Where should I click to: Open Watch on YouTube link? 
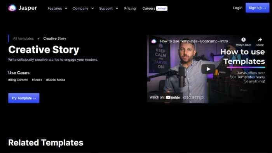(165, 98)
